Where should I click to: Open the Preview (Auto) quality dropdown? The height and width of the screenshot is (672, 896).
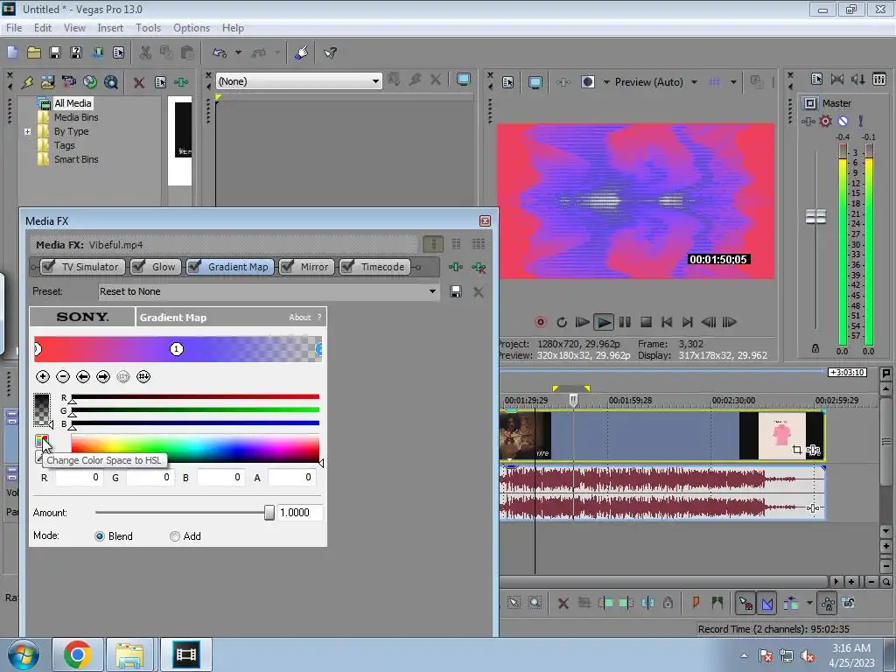(x=694, y=82)
